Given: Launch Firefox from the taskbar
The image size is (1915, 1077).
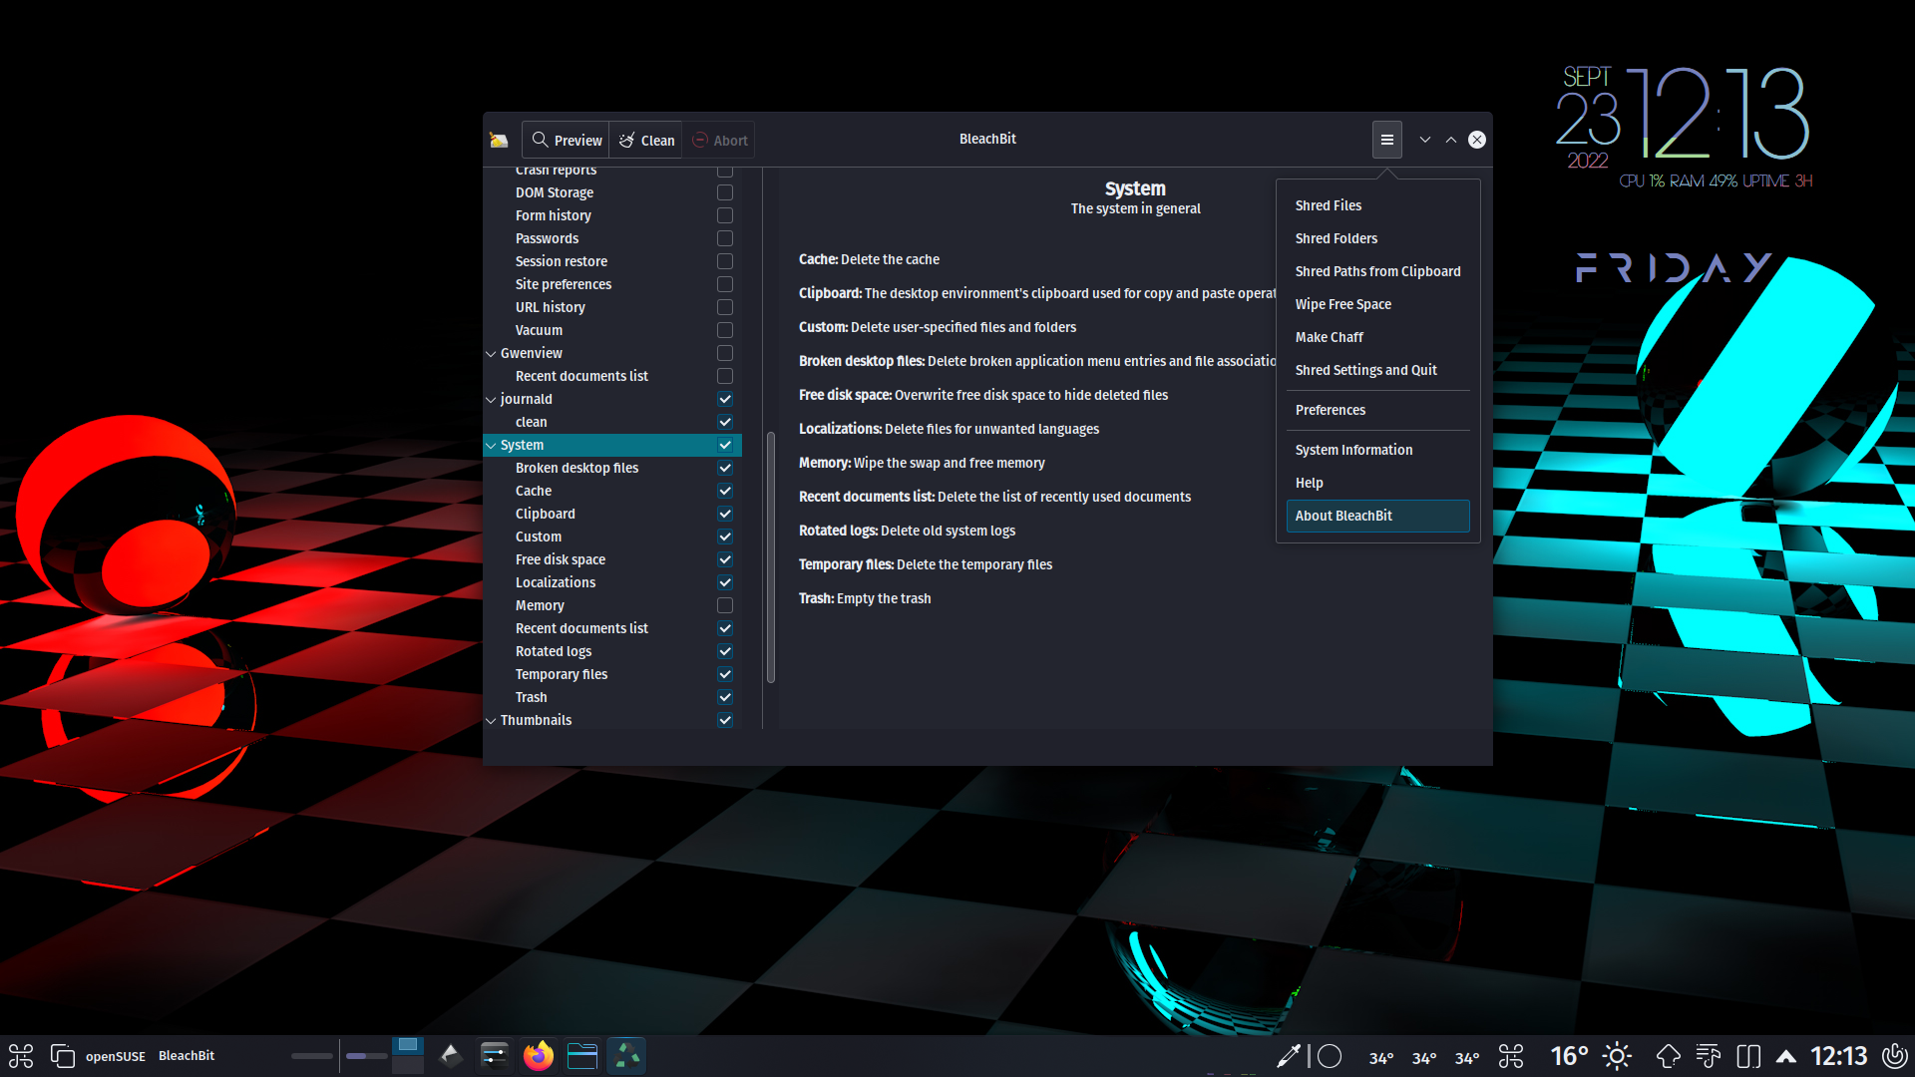Looking at the screenshot, I should 539,1056.
